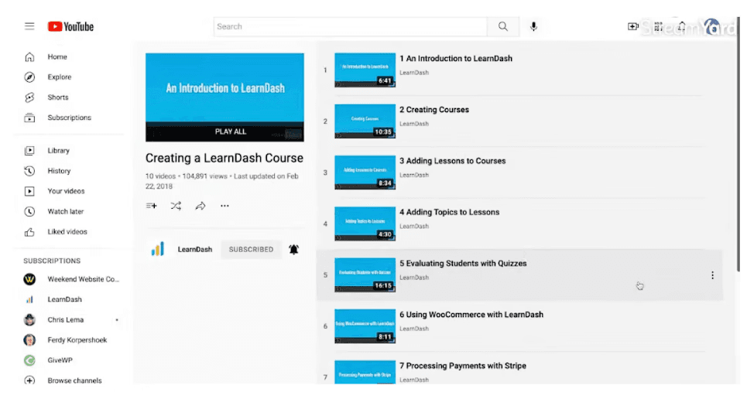The width and height of the screenshot is (747, 399).
Task: Open Chris Lema subscription
Action: coord(65,320)
